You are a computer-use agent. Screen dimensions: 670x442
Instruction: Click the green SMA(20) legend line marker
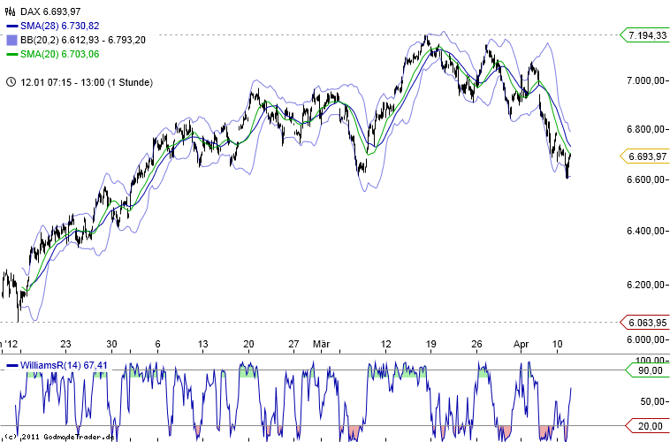pos(11,54)
